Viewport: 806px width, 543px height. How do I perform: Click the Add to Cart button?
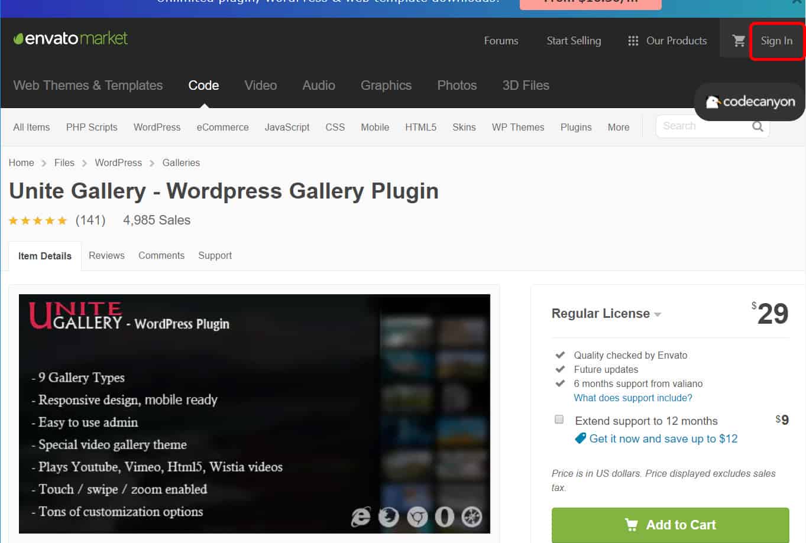pos(670,525)
